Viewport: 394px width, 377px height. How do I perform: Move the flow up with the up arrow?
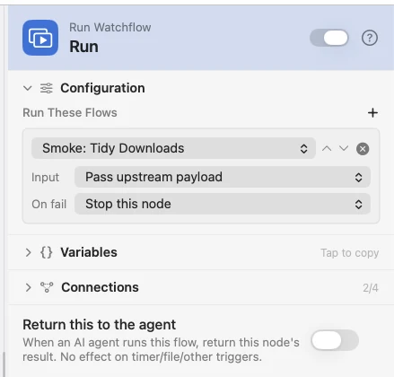coord(327,148)
